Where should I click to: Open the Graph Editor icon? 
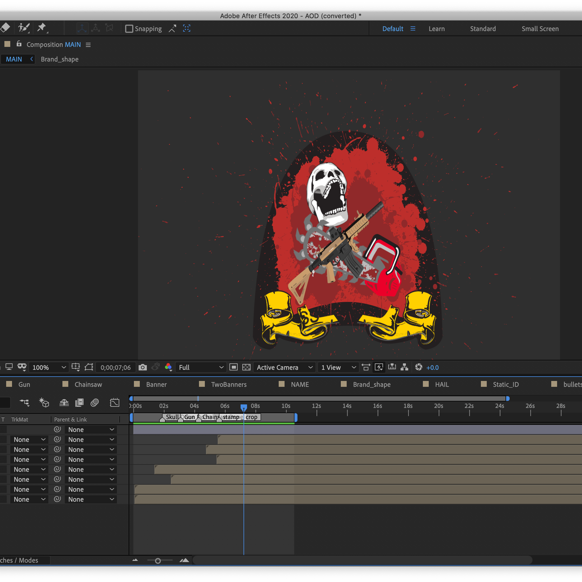click(x=115, y=403)
